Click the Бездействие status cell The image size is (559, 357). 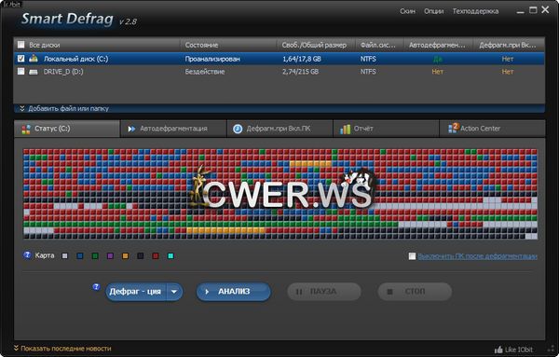205,72
